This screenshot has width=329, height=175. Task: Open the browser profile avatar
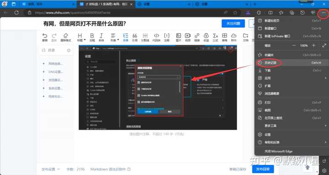tap(5, 4)
